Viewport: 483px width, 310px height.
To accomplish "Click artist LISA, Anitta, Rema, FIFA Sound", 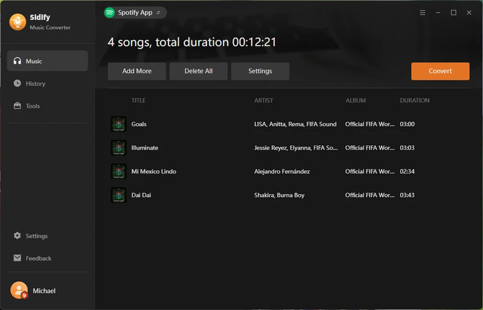I will (295, 124).
